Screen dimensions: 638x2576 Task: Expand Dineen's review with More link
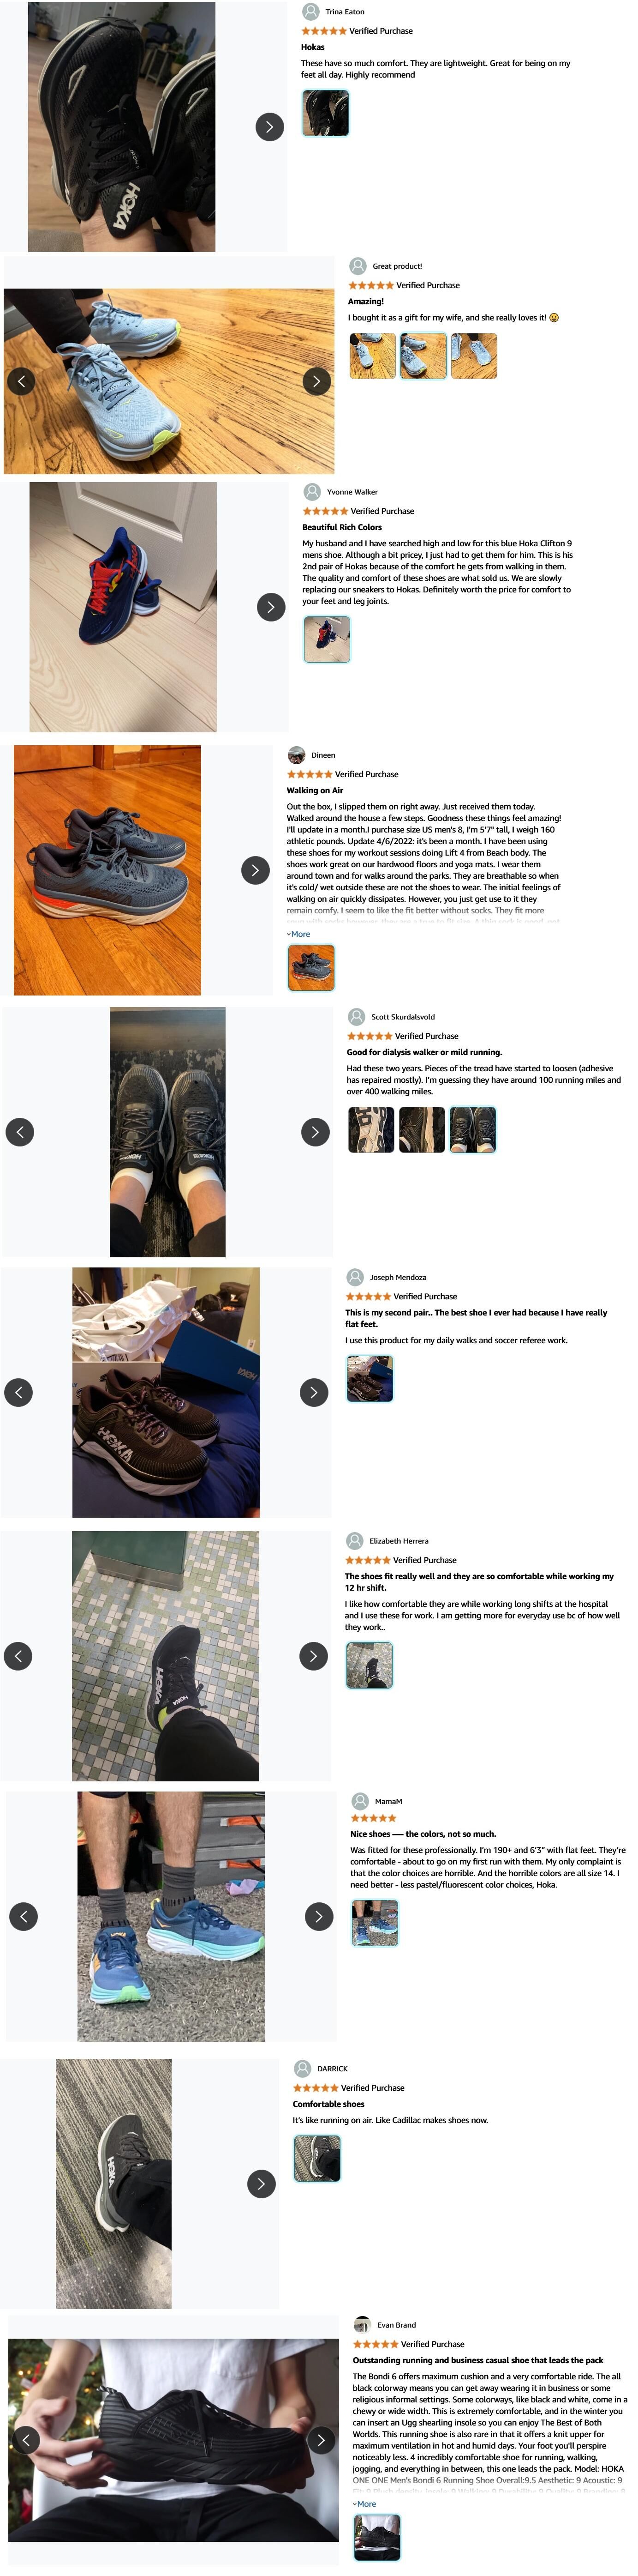pos(298,934)
